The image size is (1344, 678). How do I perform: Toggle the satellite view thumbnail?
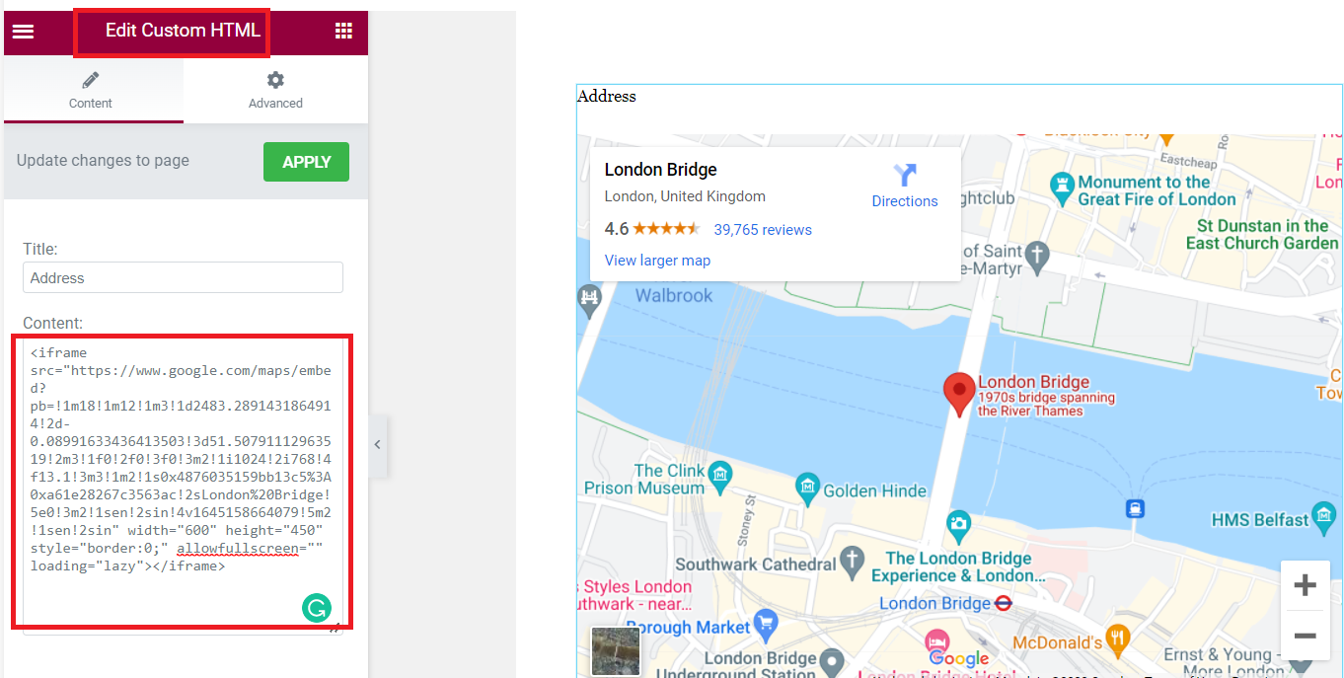(x=616, y=650)
